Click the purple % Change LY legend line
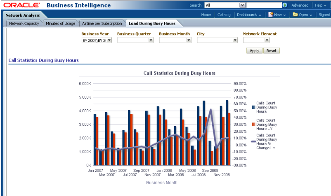 [253, 142]
